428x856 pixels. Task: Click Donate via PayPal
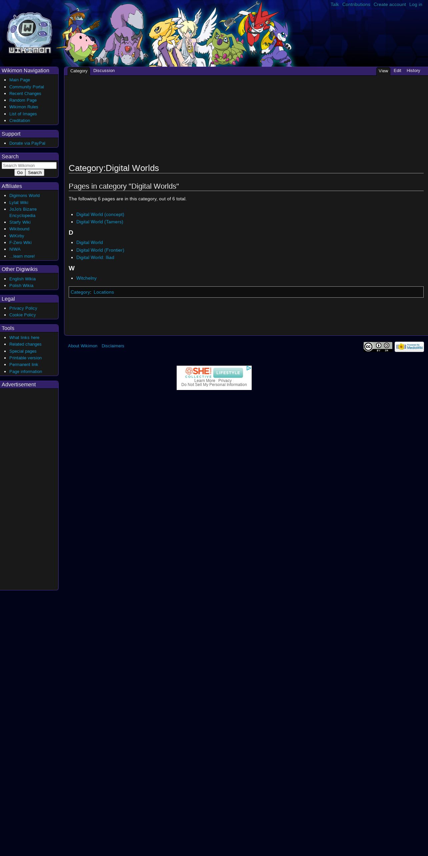pos(27,143)
